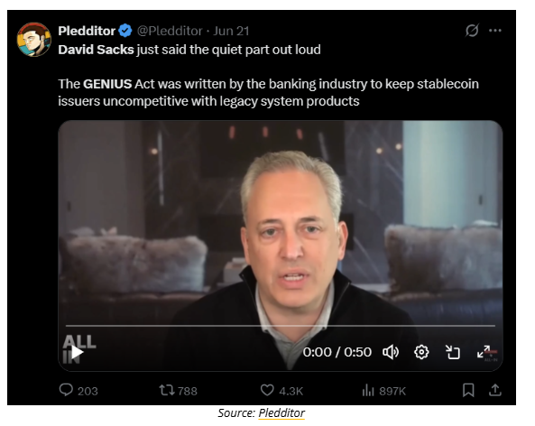Screen dimensions: 535x426
Task: Bookmark this tweet
Action: pos(468,390)
